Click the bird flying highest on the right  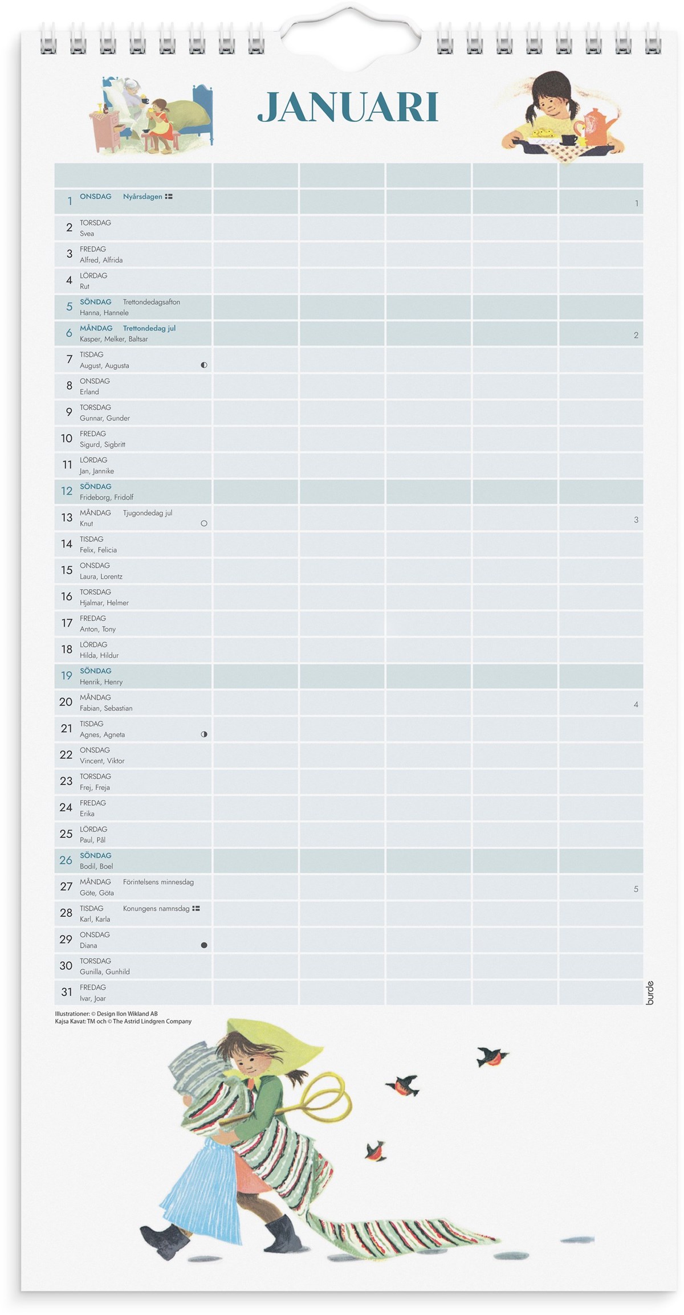tap(492, 1056)
